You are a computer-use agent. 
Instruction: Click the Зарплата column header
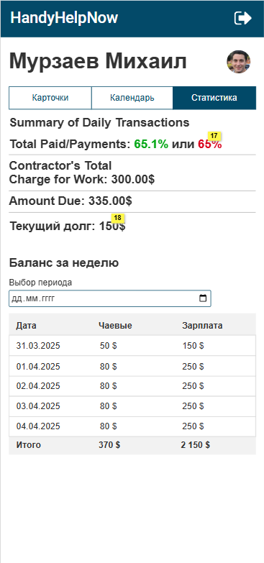coord(202,326)
